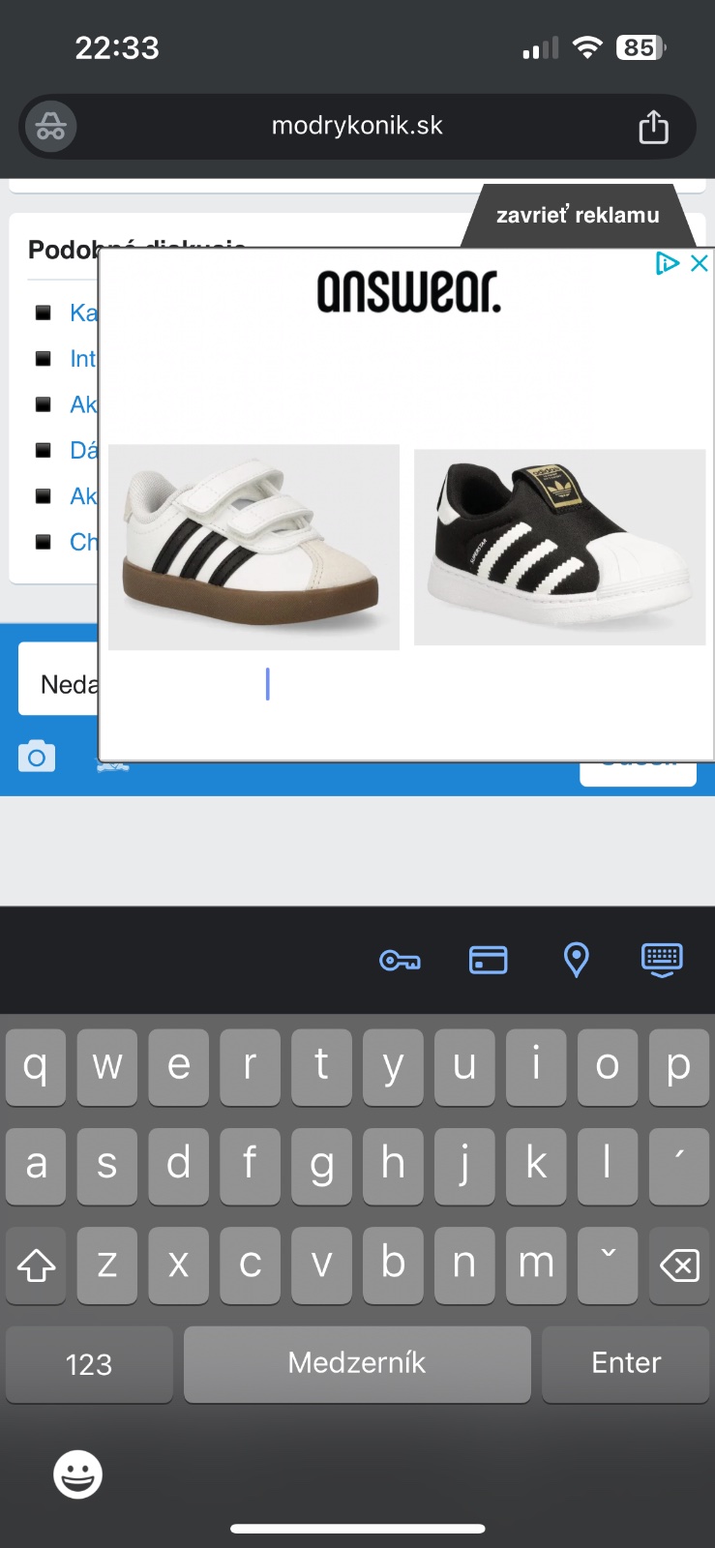The width and height of the screenshot is (715, 1548).
Task: Open the share sheet icon
Action: click(x=653, y=127)
